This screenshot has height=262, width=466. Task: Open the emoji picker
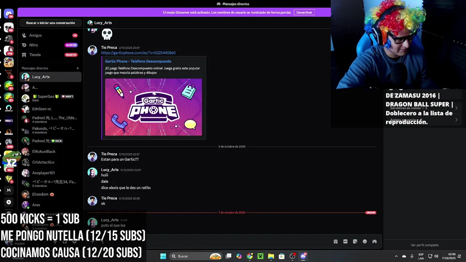(365, 242)
